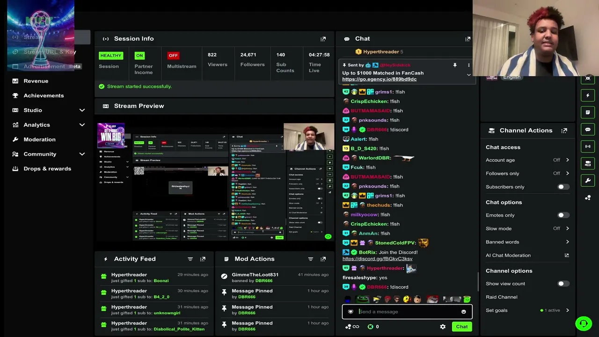Viewport: 599px width, 337px height.
Task: Click the chat scrollbar
Action: (x=477, y=281)
